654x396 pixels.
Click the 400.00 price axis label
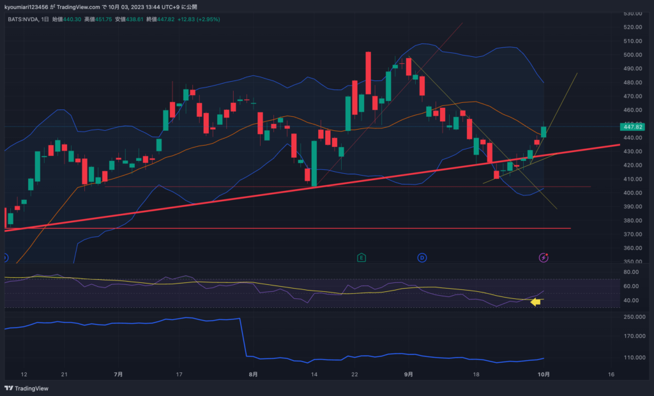(633, 193)
